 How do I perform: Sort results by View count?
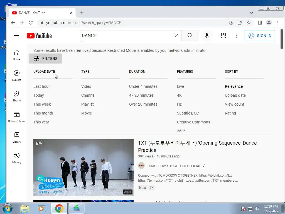[234, 104]
